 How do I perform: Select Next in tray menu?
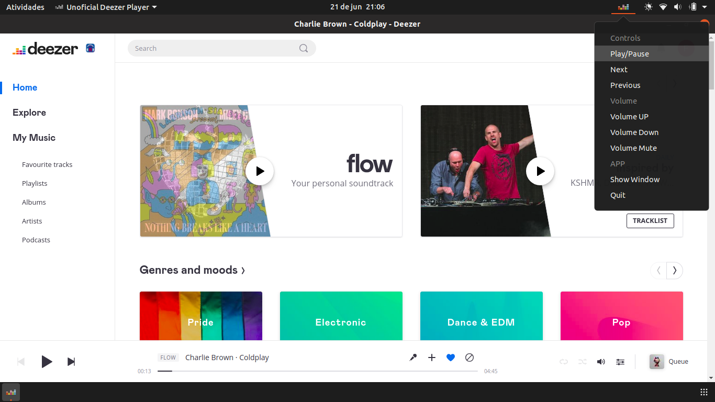[652, 70]
